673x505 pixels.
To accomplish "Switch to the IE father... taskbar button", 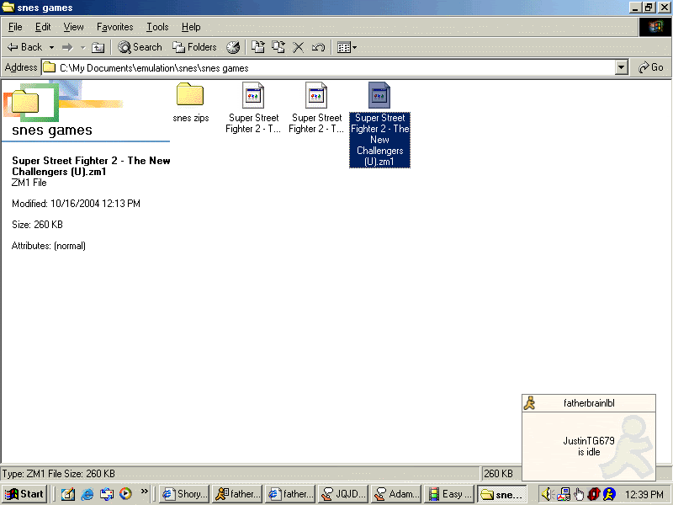I will point(290,494).
